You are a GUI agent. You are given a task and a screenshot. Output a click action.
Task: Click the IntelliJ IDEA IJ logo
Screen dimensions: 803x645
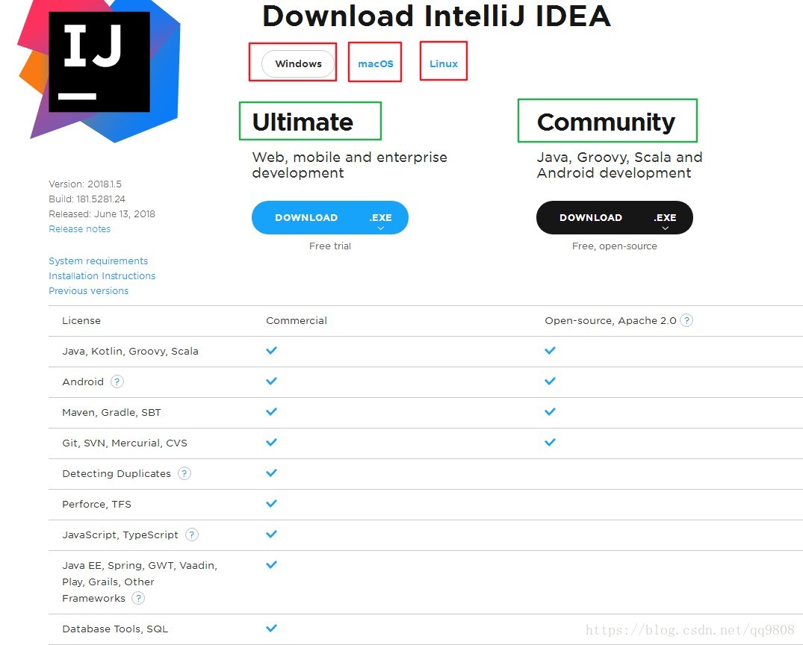click(99, 68)
